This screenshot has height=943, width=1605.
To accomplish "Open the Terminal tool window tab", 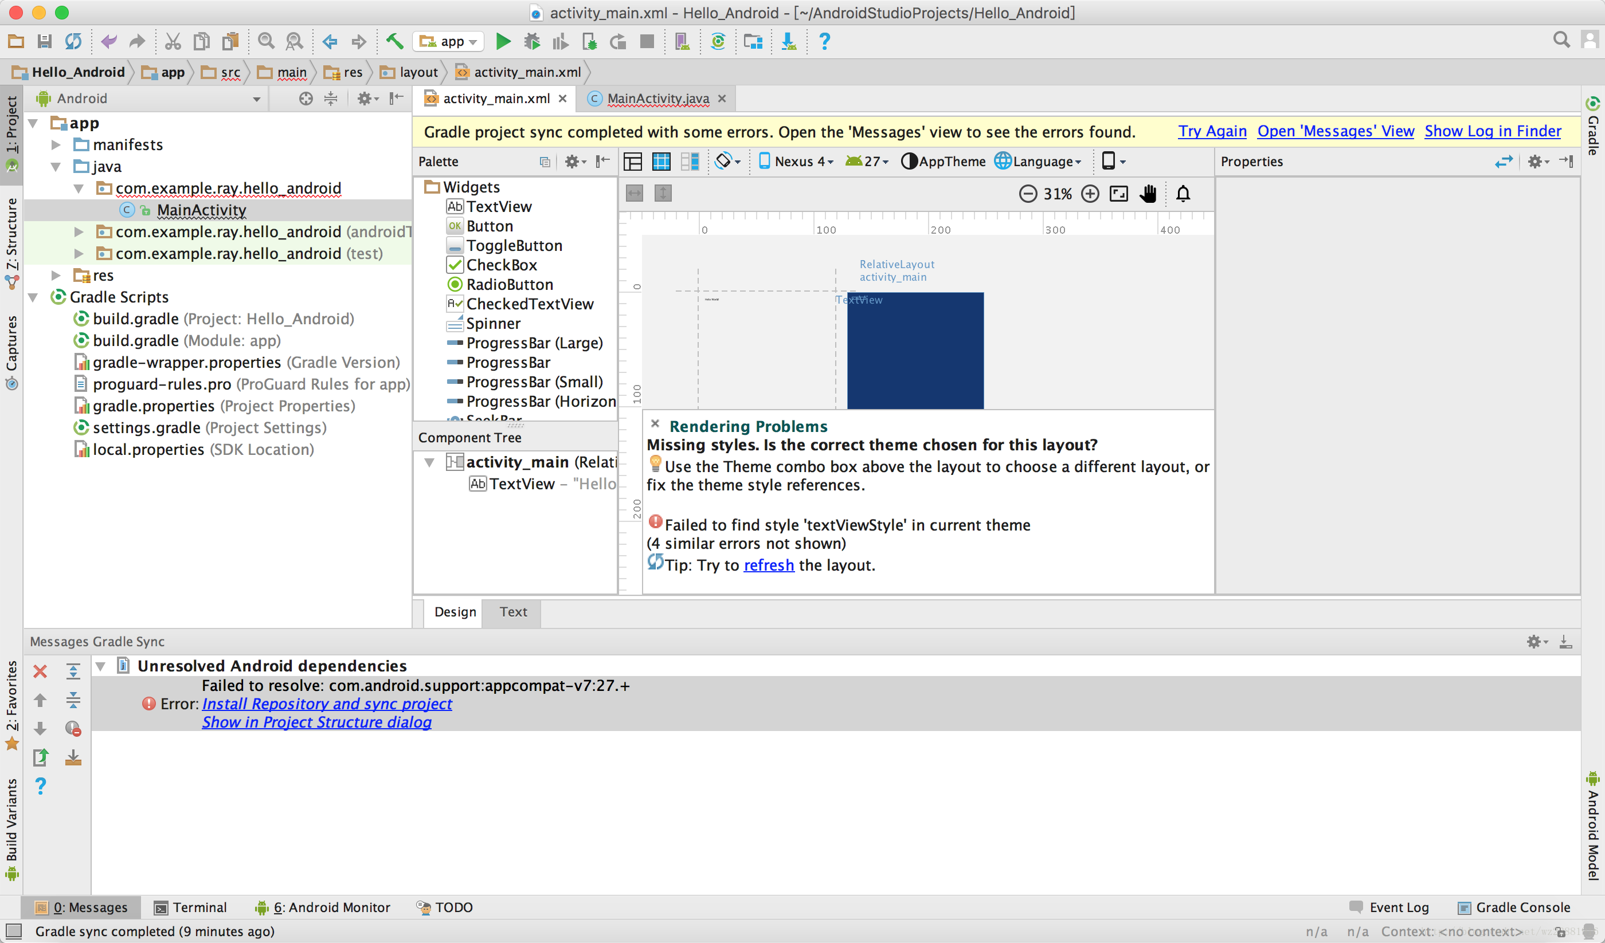I will tap(190, 907).
